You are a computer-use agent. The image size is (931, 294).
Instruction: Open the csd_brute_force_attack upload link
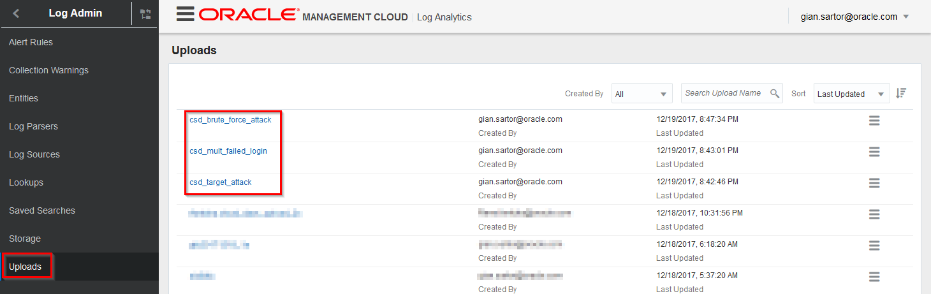tap(230, 120)
